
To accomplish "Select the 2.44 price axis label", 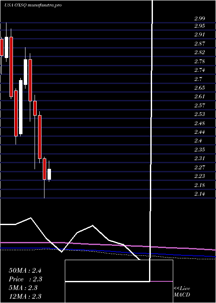I will point(200,132).
